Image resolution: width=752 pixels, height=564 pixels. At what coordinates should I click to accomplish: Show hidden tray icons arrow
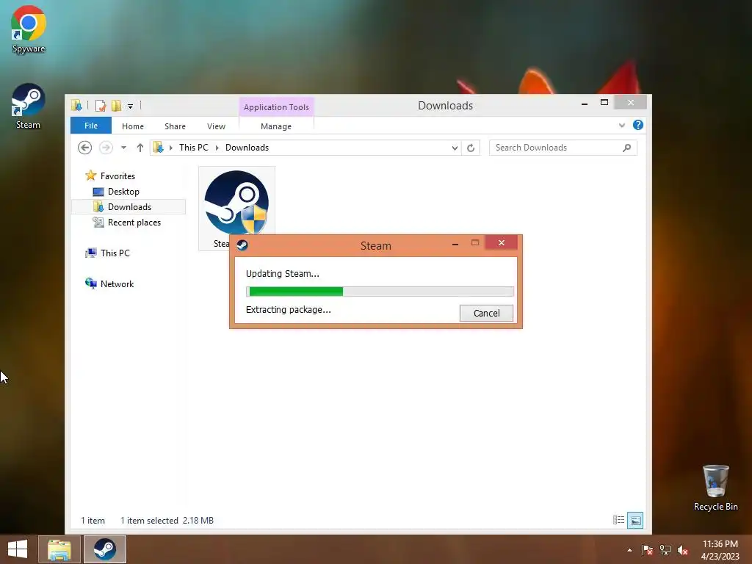click(629, 550)
